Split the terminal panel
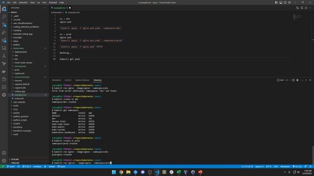Screen dimensions: 314x176 (x=293, y=80)
